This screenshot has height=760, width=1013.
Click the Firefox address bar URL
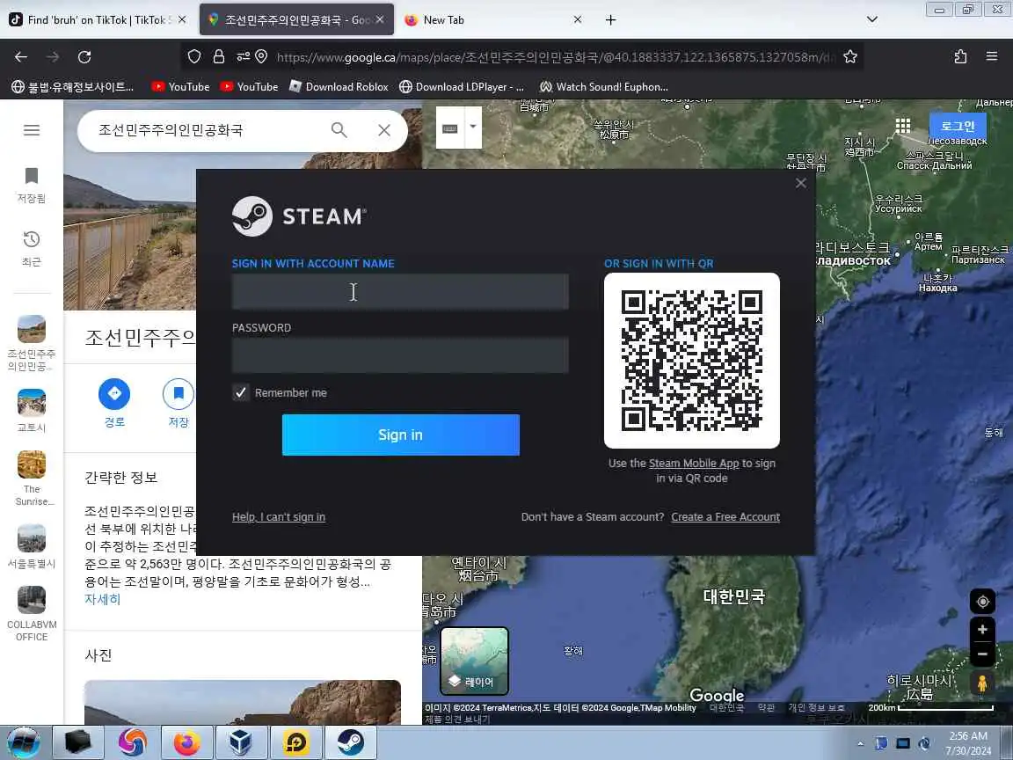coord(554,57)
